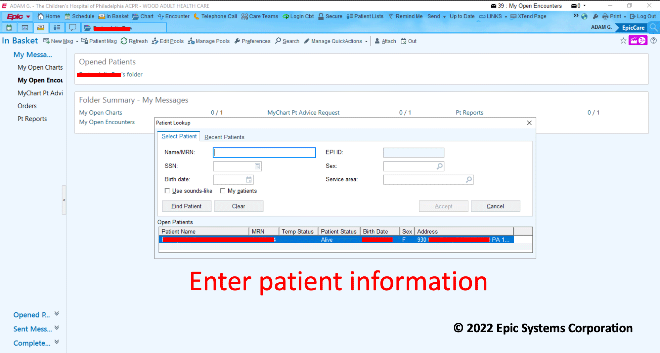Open the Sex field lookup magnifier
This screenshot has width=660, height=353.
coord(439,166)
